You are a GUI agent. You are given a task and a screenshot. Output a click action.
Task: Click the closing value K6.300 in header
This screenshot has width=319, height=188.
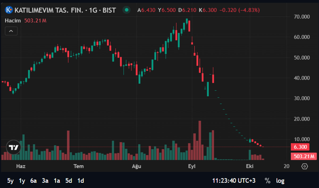(208, 10)
